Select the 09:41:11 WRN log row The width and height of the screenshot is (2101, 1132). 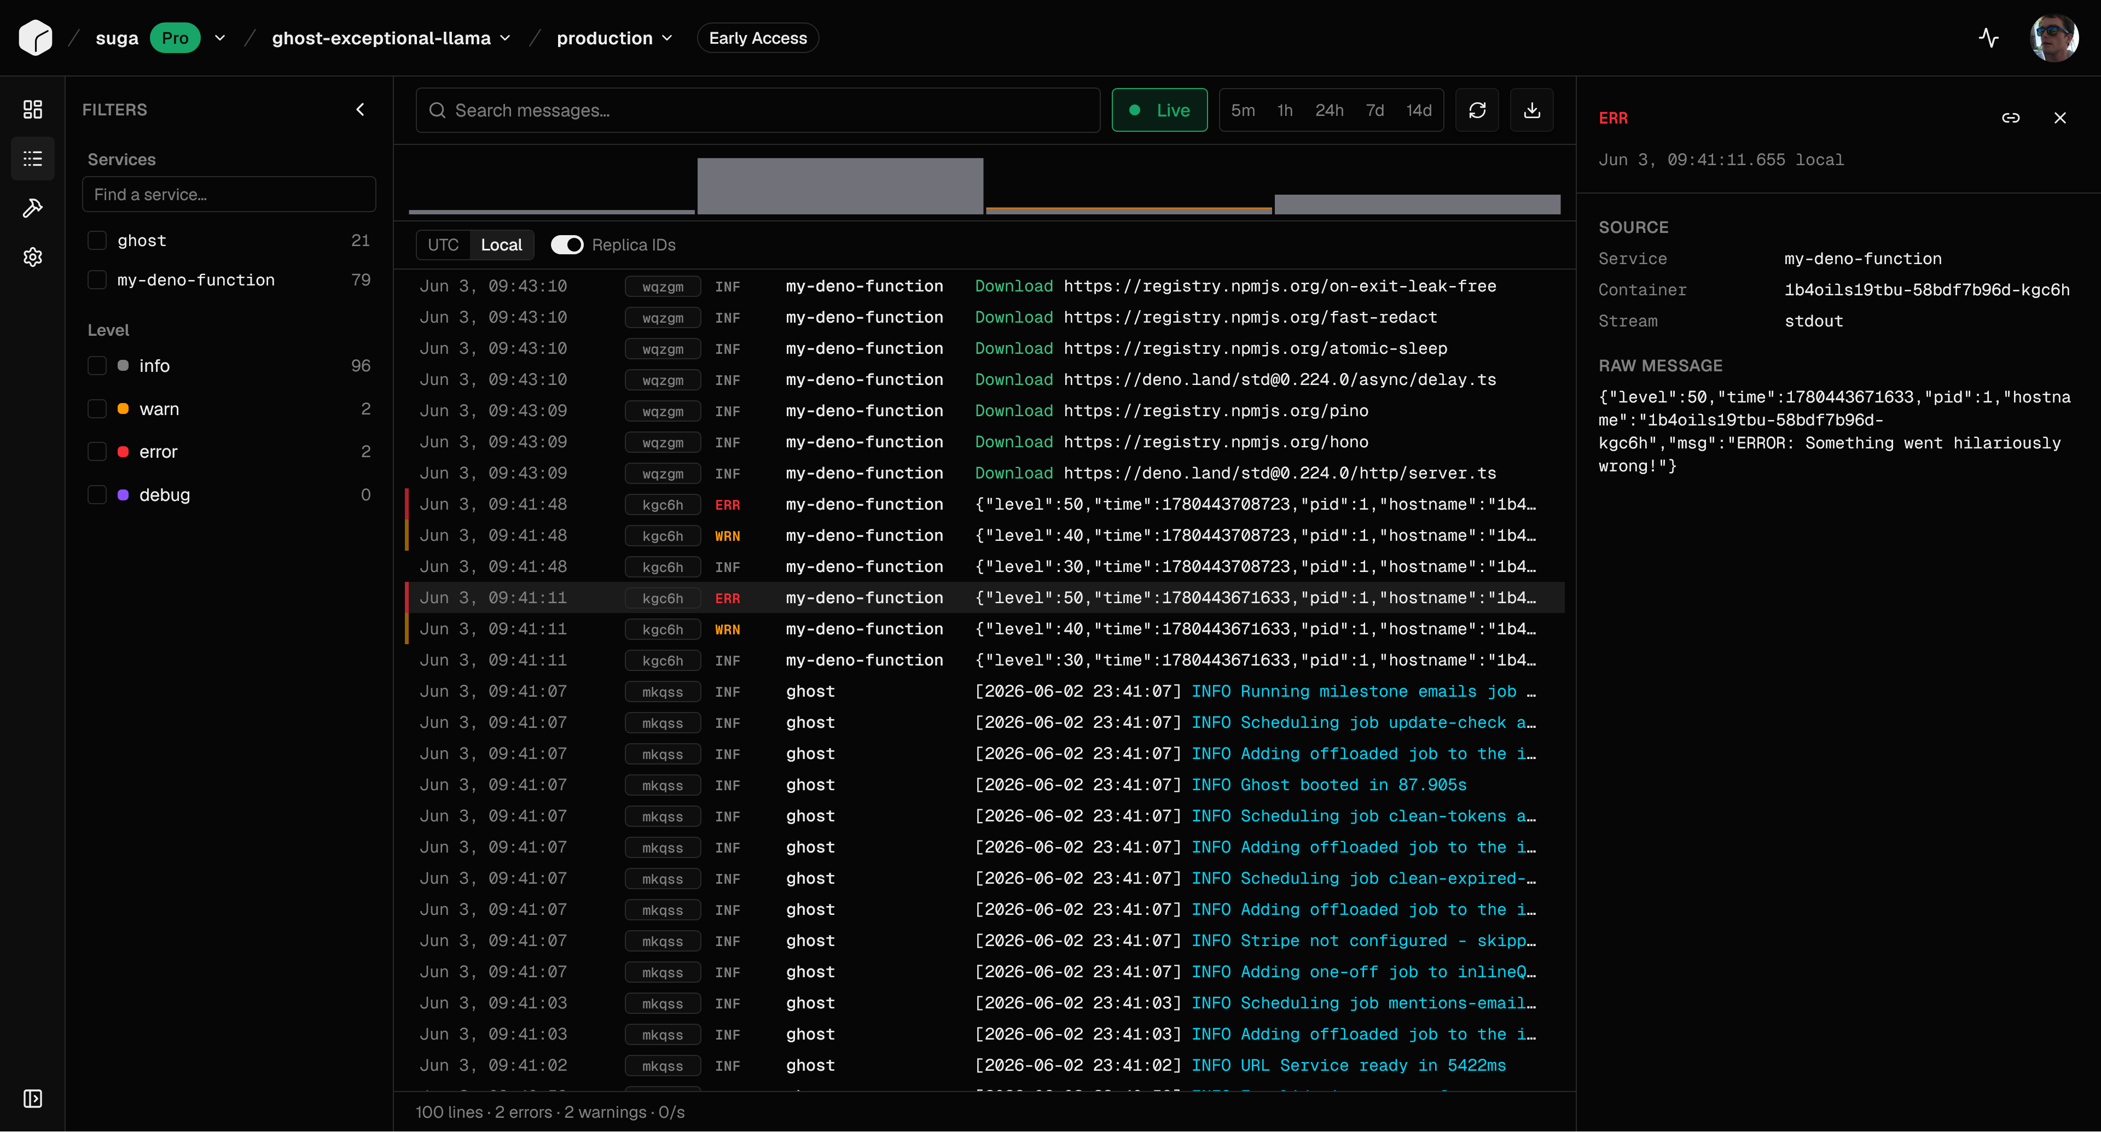pos(984,629)
